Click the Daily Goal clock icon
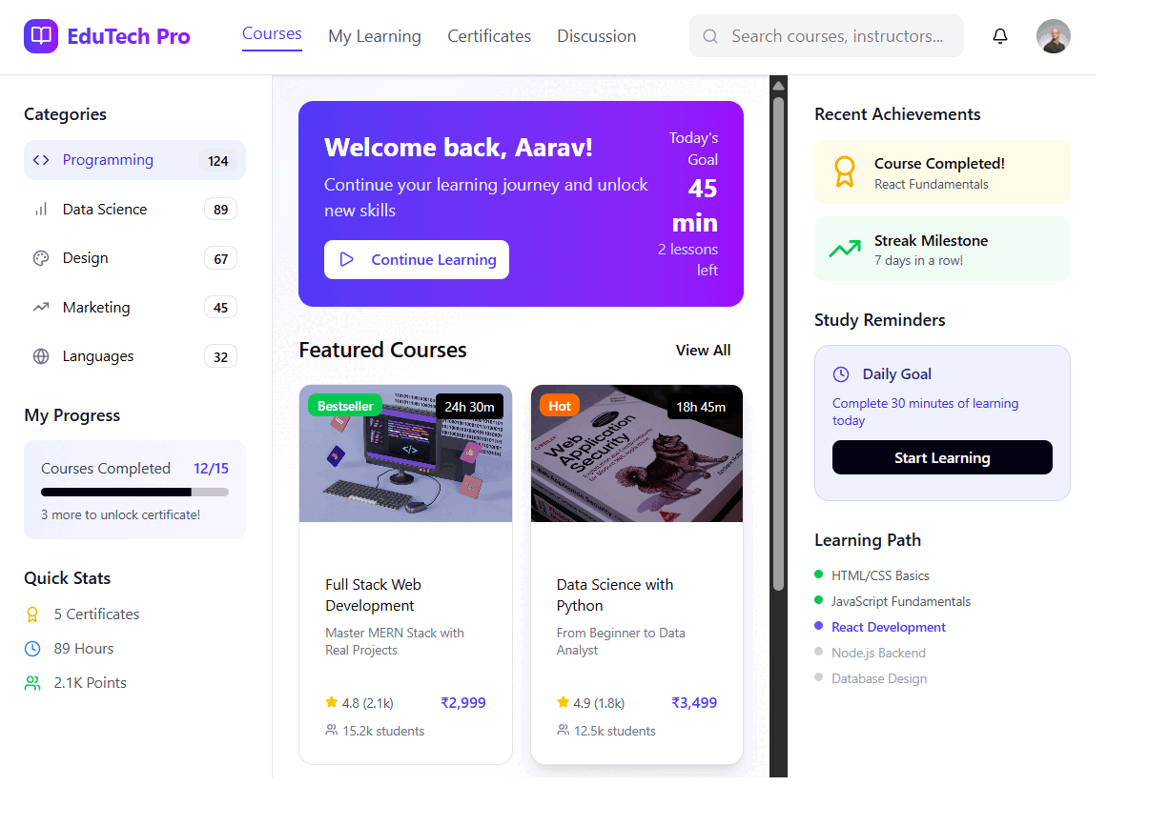 point(841,374)
